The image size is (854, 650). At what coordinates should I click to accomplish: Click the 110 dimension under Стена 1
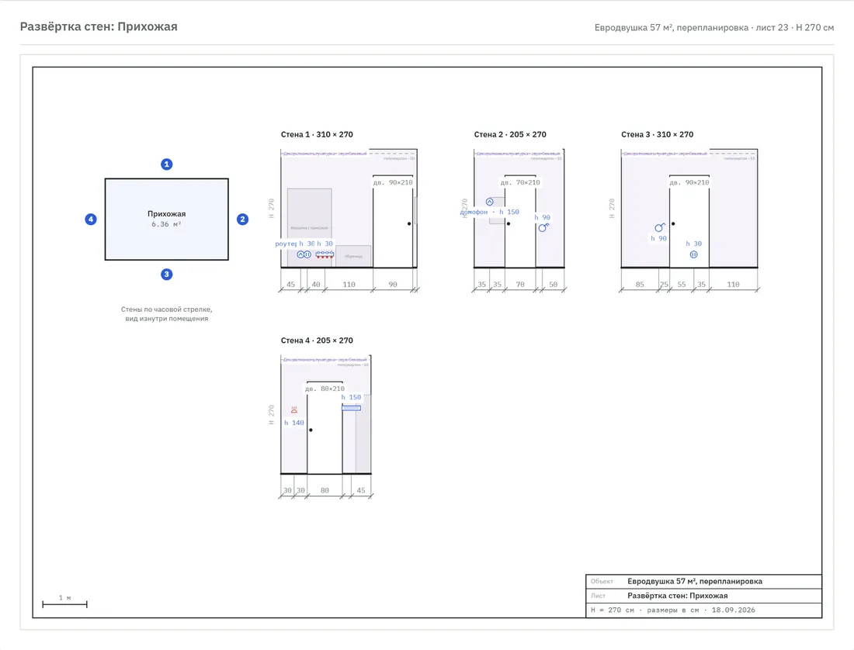(349, 285)
